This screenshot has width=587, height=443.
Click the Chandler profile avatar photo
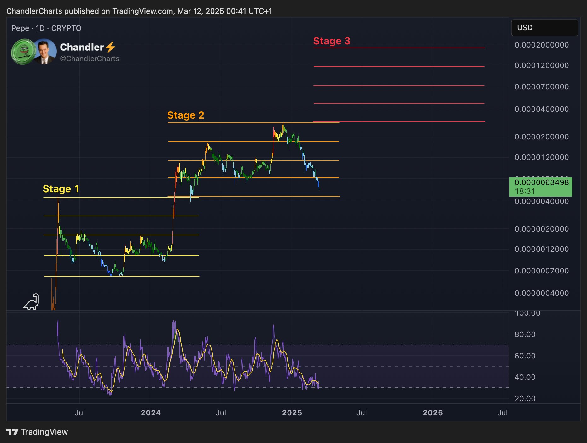[x=44, y=51]
